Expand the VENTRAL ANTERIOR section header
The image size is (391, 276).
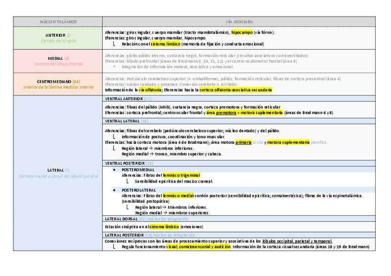[x=125, y=99]
